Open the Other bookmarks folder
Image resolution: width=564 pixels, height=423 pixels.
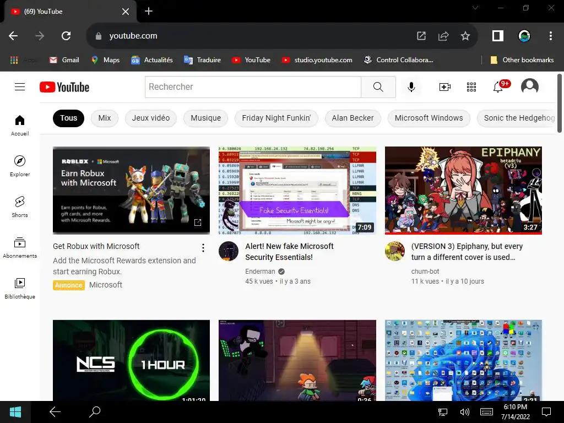tap(522, 60)
